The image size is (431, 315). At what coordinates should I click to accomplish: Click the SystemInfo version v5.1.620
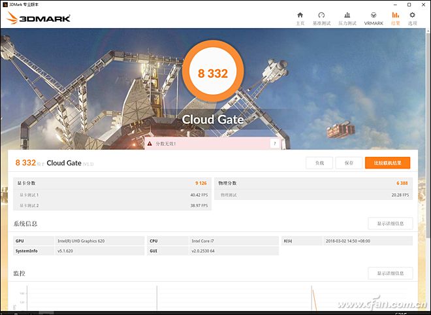[x=65, y=251]
